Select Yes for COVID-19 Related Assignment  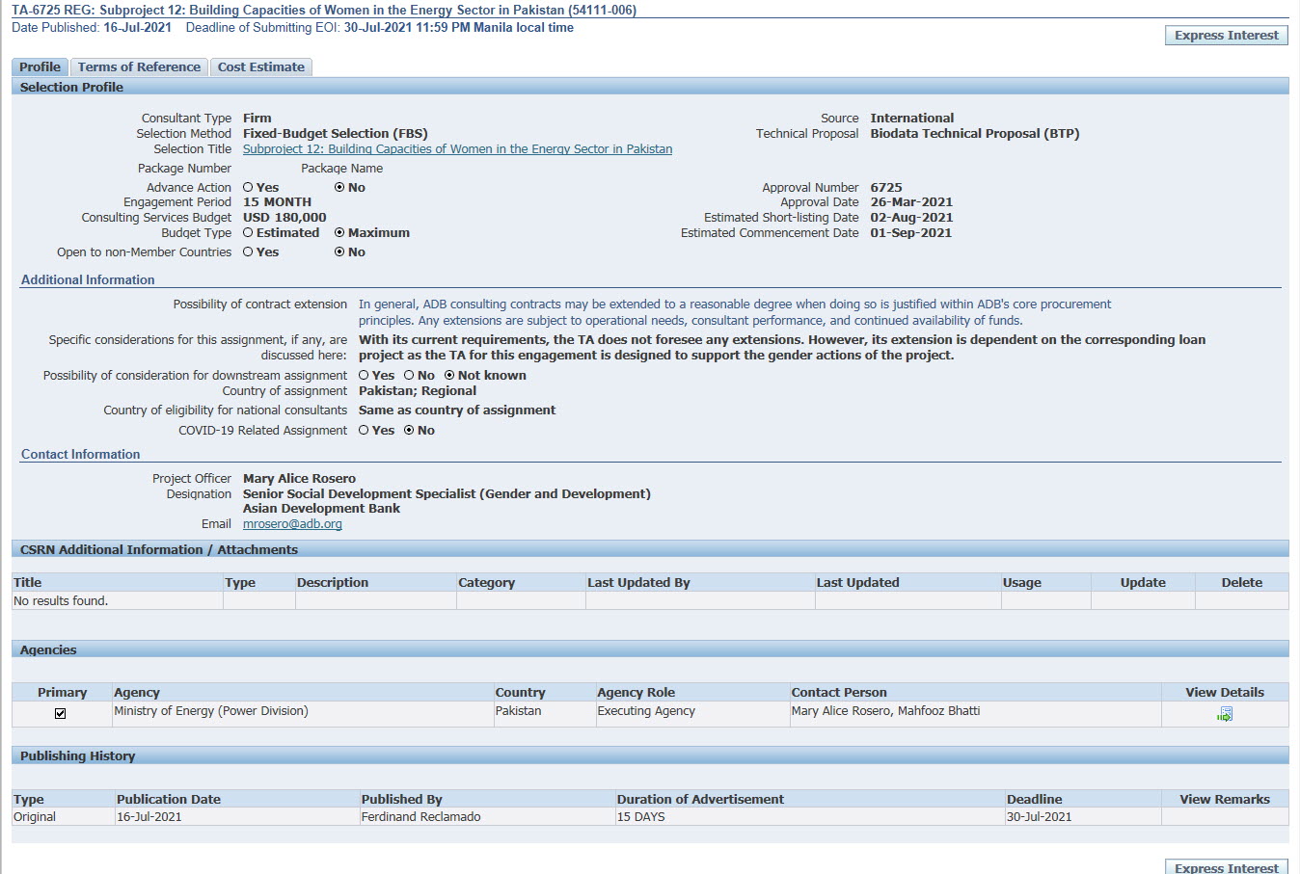click(364, 431)
